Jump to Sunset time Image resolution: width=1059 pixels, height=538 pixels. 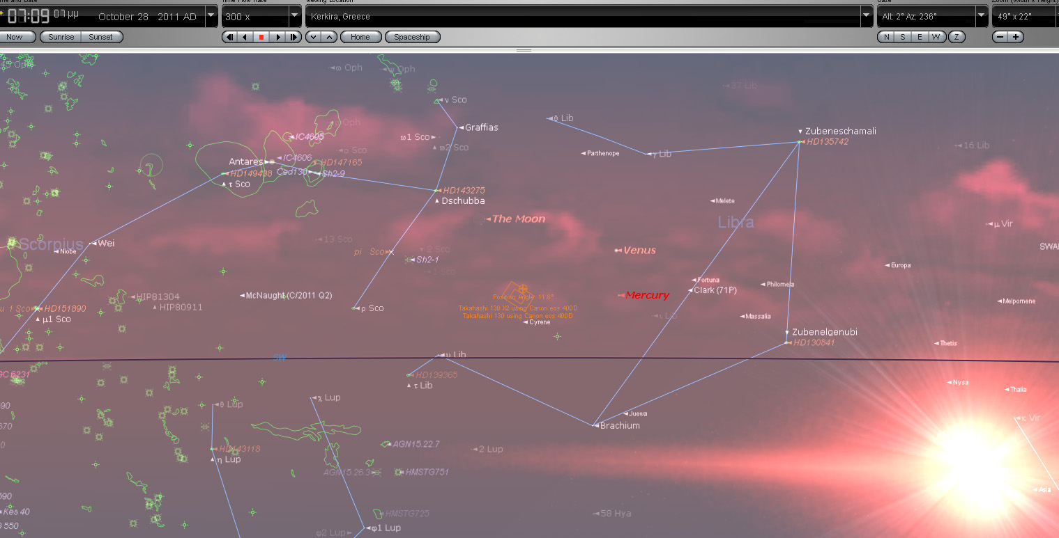(101, 37)
